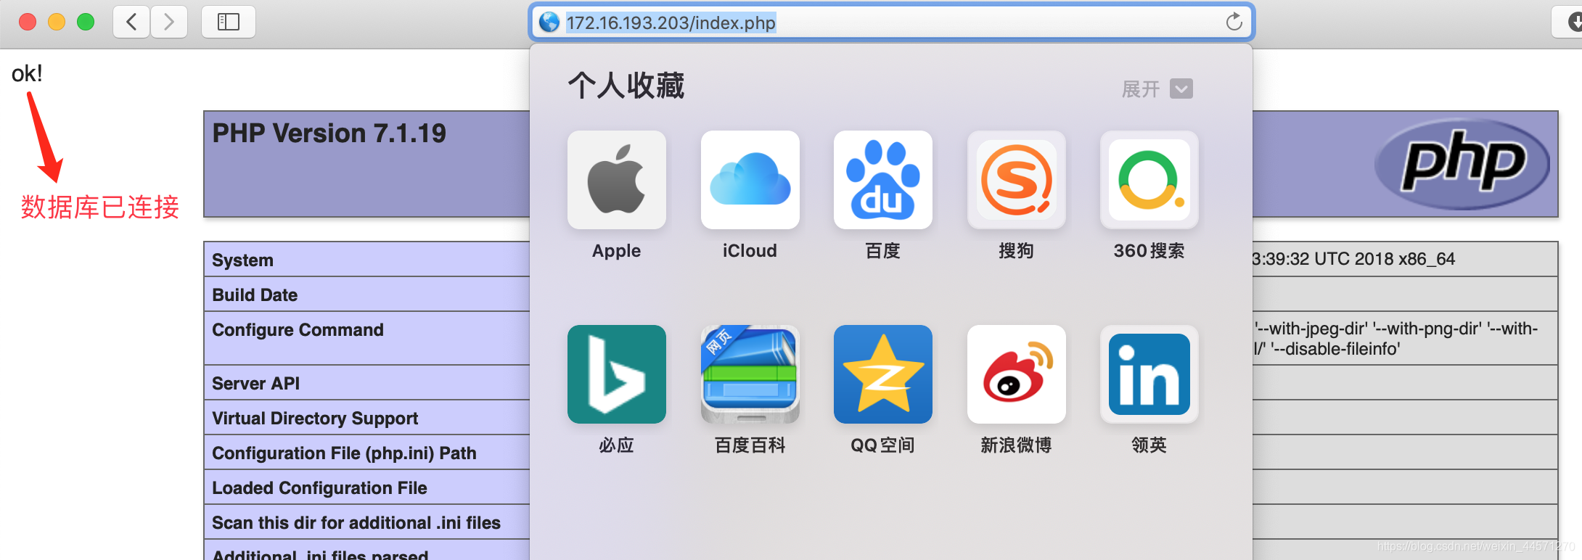Click the yellow minimize window button
This screenshot has height=560, width=1582.
[57, 22]
